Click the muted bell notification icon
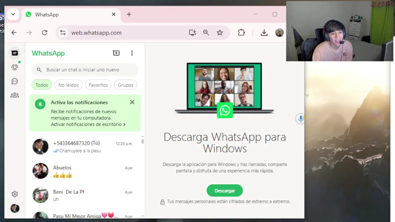The height and width of the screenshot is (222, 395). [x=40, y=104]
